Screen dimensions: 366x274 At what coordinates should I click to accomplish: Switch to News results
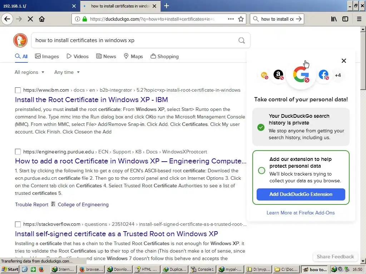click(106, 56)
